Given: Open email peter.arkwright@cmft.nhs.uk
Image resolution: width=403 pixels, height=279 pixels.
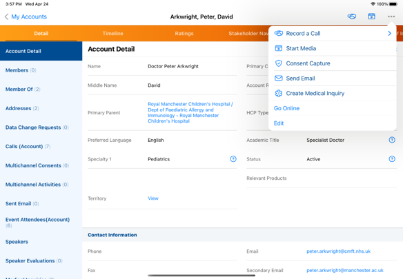Looking at the screenshot, I should (x=339, y=251).
